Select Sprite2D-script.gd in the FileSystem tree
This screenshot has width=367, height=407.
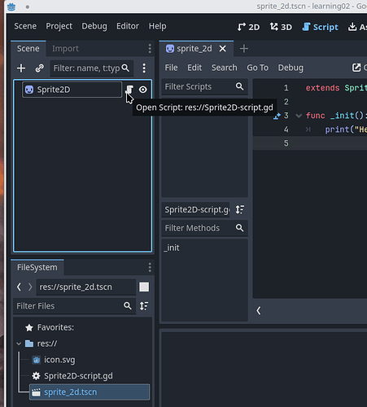78,376
